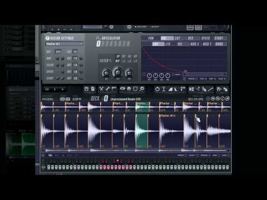Click the add marker icon with plus
This screenshot has height=200, width=267.
(198, 89)
